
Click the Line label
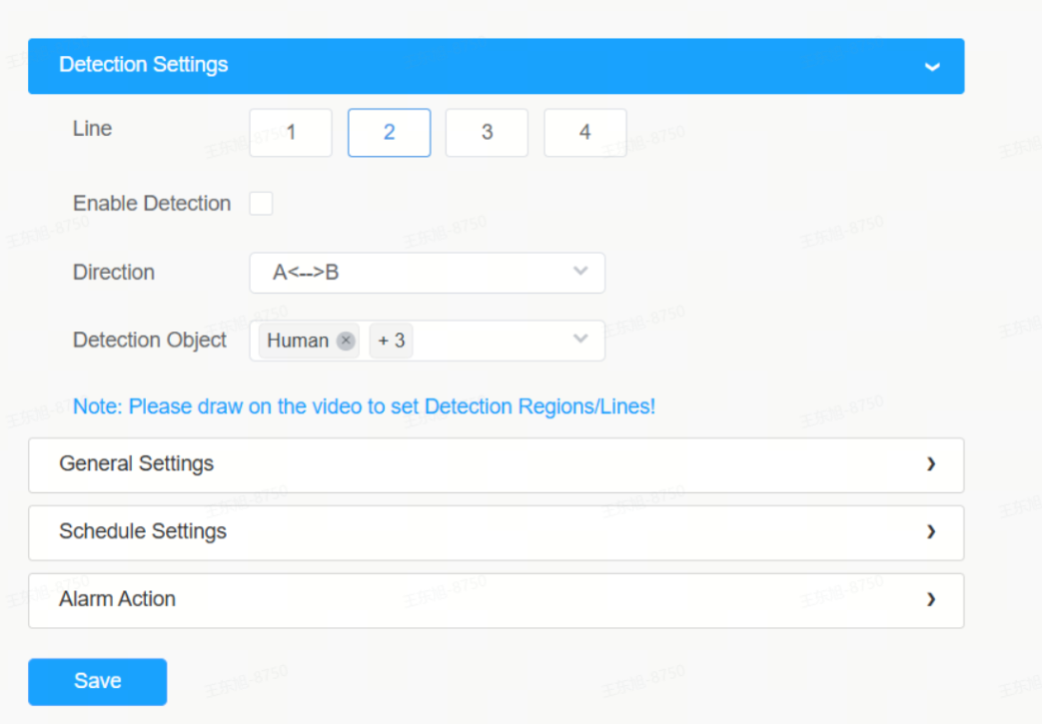coord(92,128)
